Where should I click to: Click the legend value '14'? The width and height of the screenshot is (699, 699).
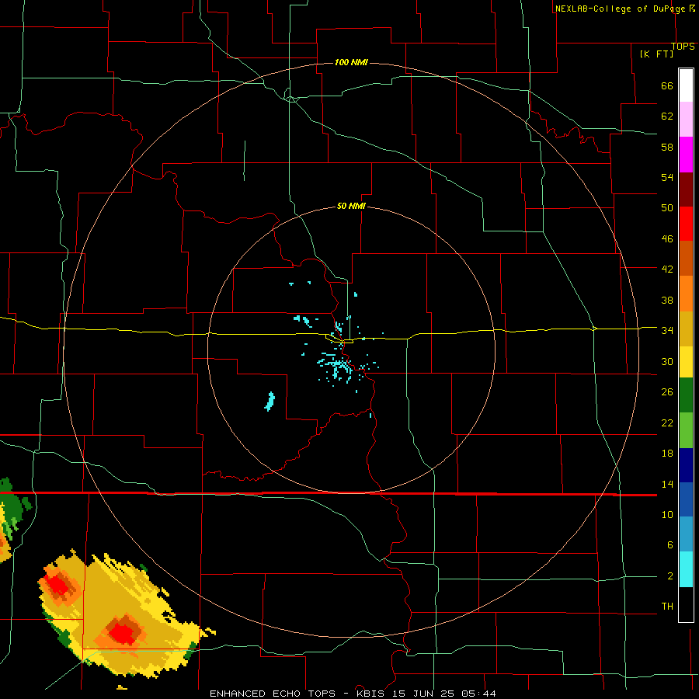pos(667,484)
